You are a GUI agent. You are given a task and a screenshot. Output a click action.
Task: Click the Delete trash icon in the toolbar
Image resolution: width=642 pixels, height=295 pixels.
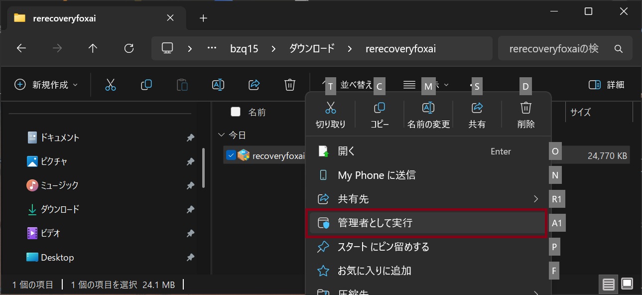[290, 85]
